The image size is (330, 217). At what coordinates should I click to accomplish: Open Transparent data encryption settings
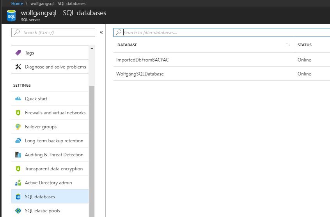tap(50, 168)
